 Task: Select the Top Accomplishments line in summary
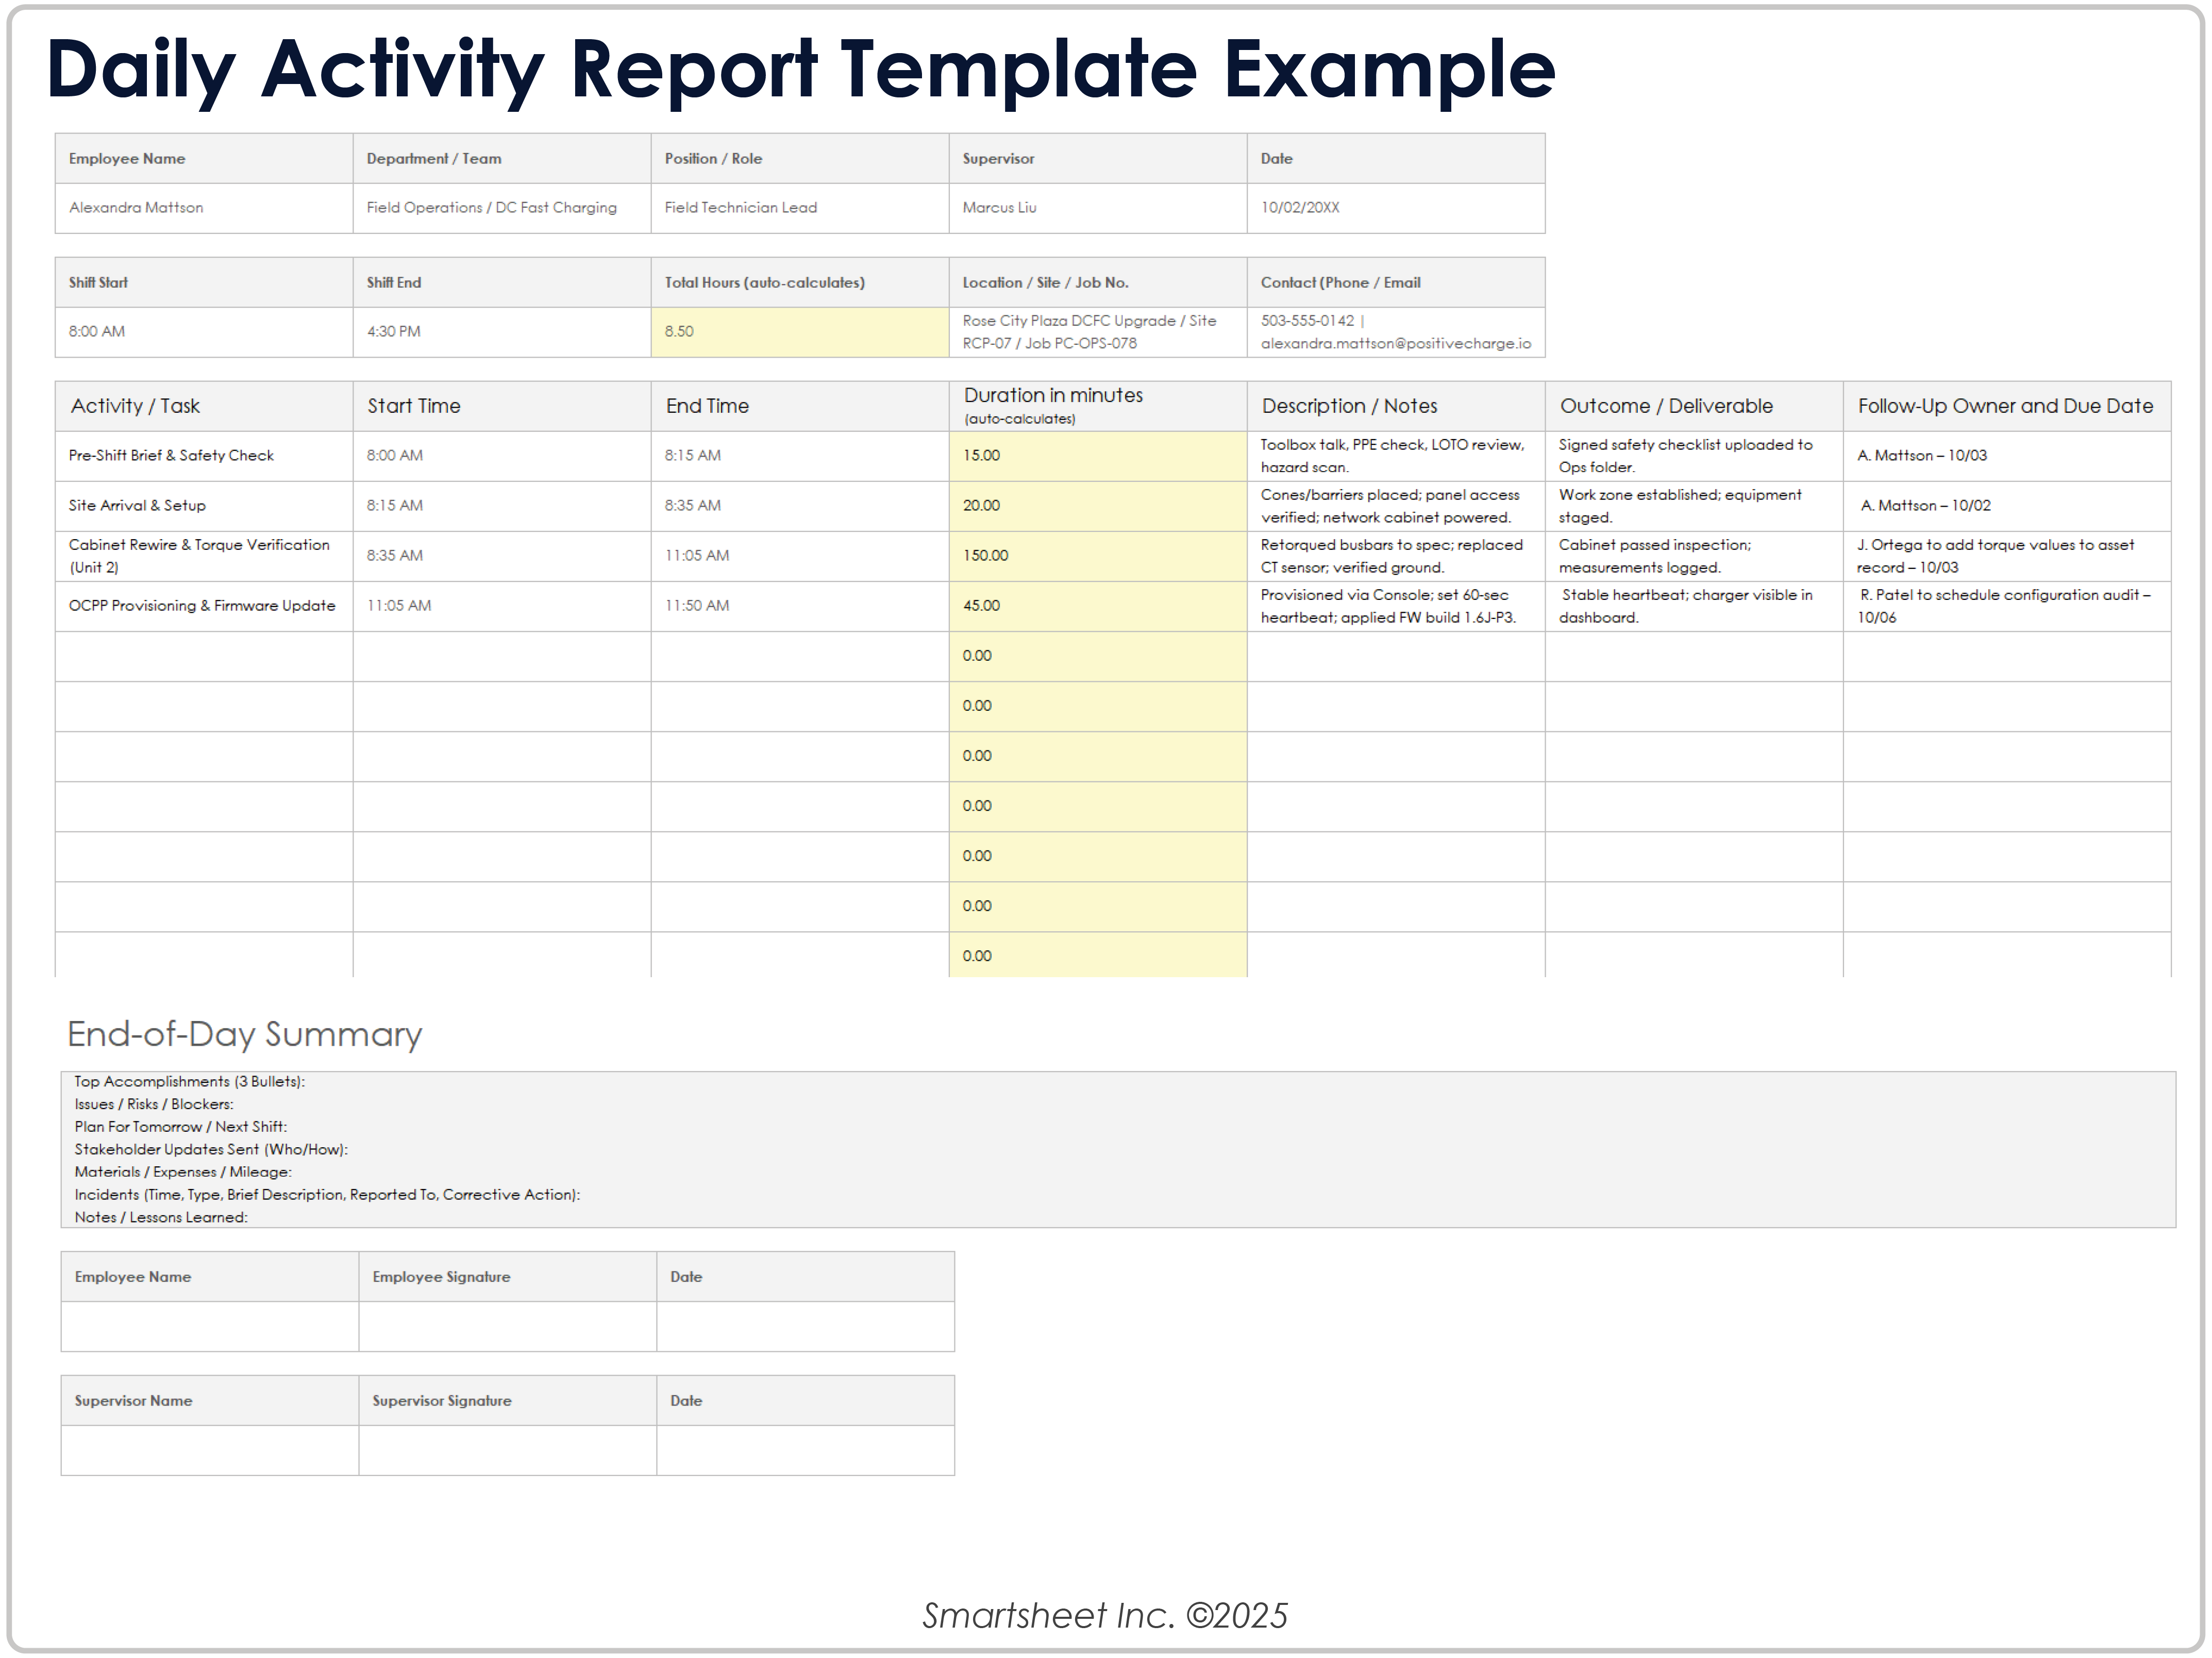(x=190, y=1082)
